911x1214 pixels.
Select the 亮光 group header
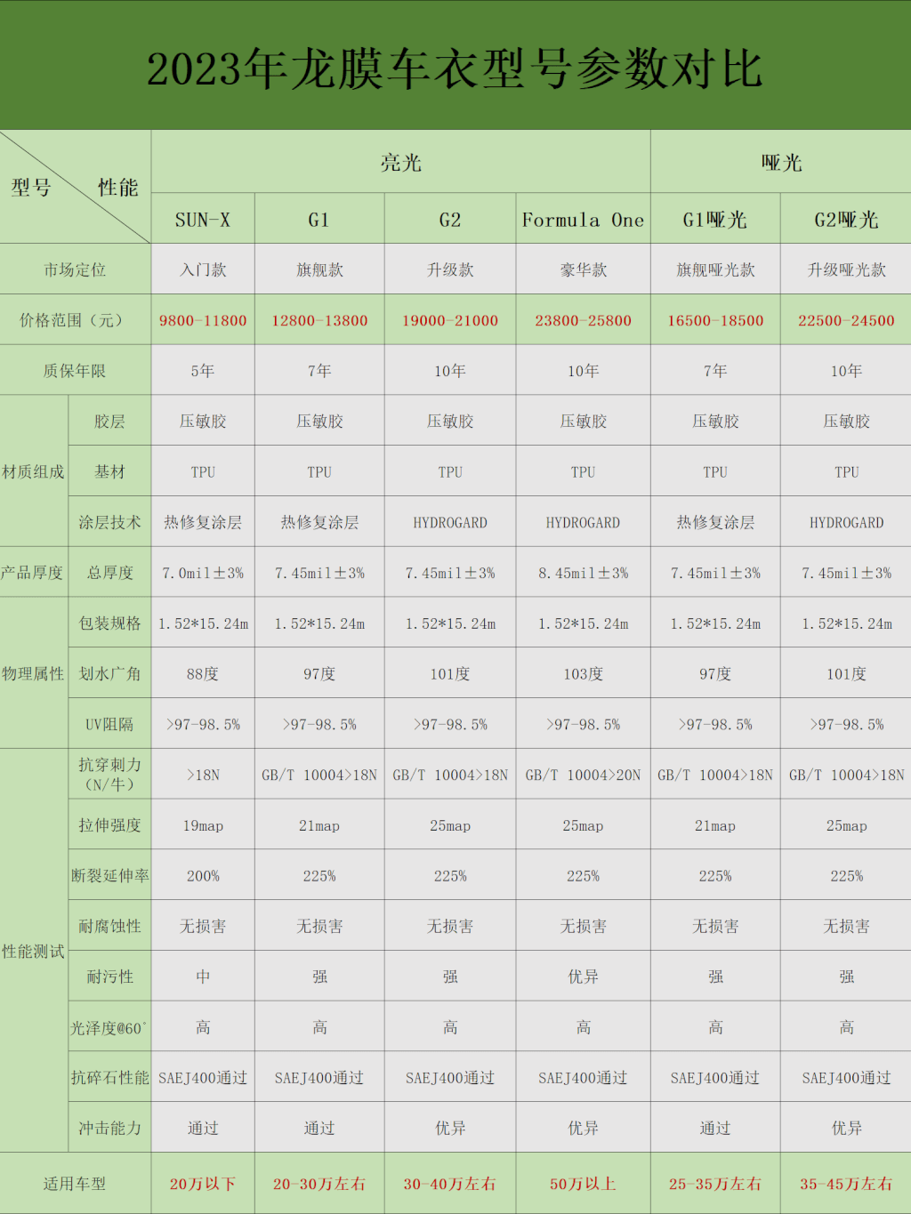tap(400, 163)
